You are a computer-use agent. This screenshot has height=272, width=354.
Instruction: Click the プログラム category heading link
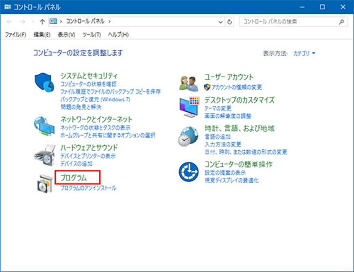coord(73,178)
